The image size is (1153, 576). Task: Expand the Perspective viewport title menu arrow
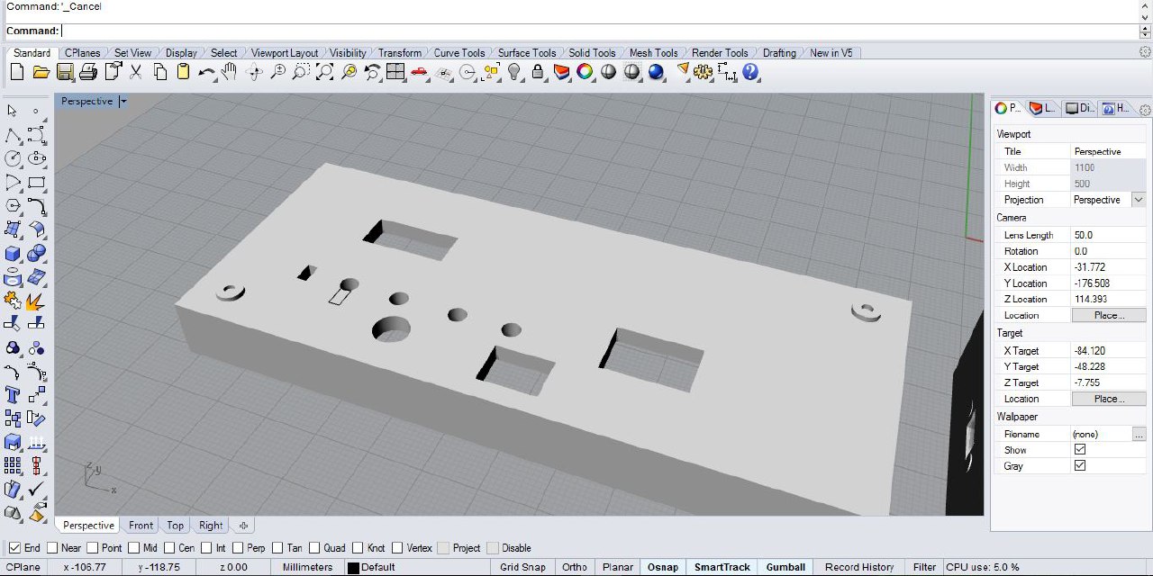(x=123, y=102)
